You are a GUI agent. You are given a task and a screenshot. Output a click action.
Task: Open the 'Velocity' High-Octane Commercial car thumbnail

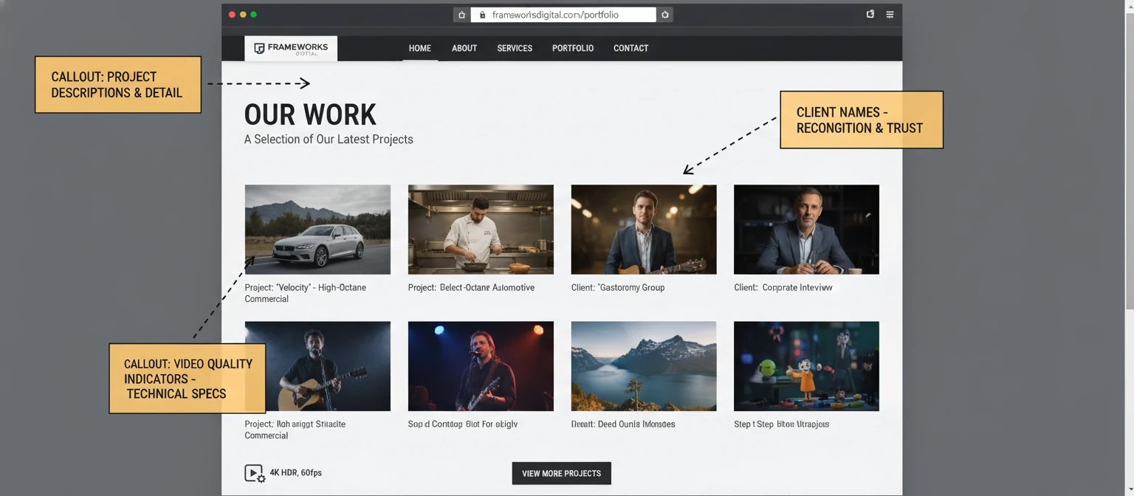[317, 229]
